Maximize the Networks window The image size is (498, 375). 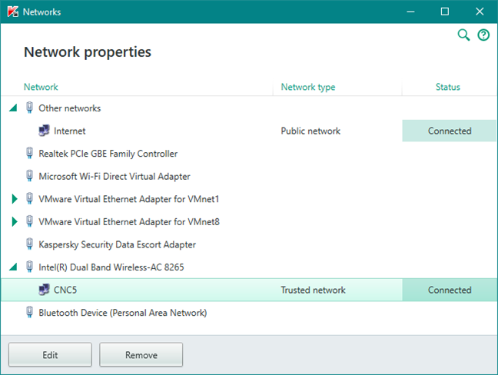pyautogui.click(x=445, y=12)
